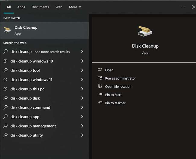
Task: Expand arrow for 'disk cleanup this pc'
Action: (82, 89)
